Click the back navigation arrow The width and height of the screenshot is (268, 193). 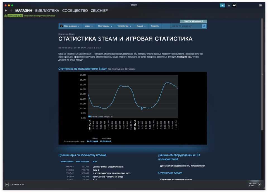[6, 11]
